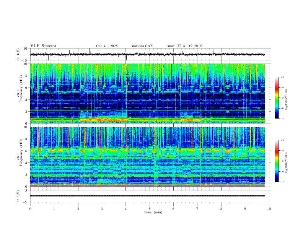Click the 'start UT = 19:20:0' text

pyautogui.click(x=185, y=46)
